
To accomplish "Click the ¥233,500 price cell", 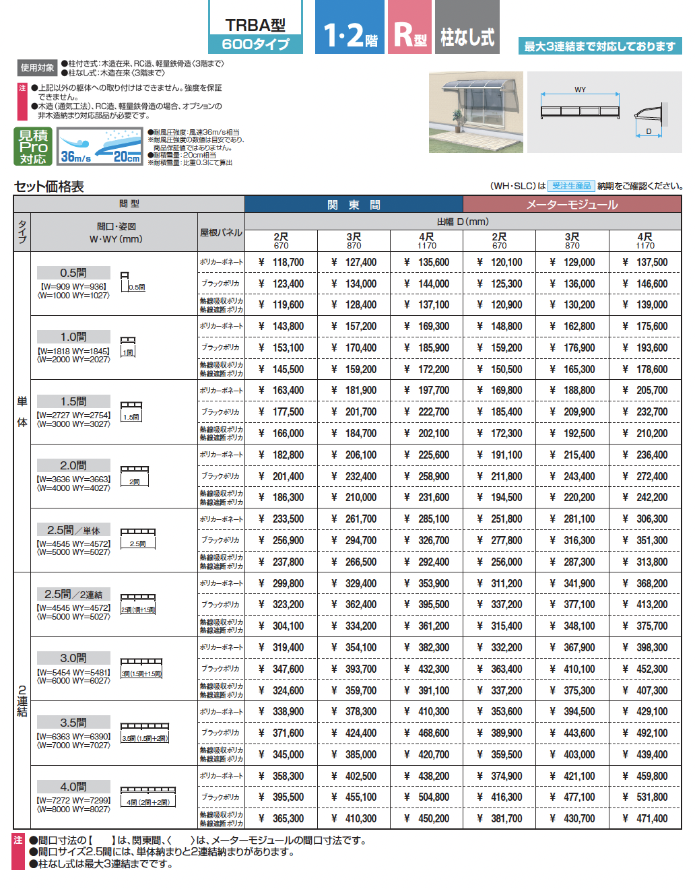I will [282, 519].
